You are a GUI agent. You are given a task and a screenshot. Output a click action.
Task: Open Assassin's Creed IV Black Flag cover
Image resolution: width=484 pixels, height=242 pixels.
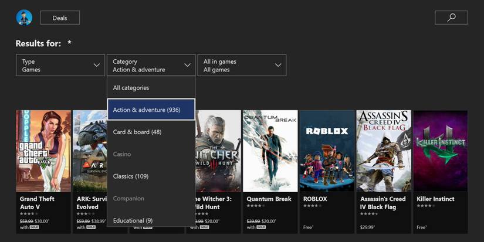pos(384,151)
